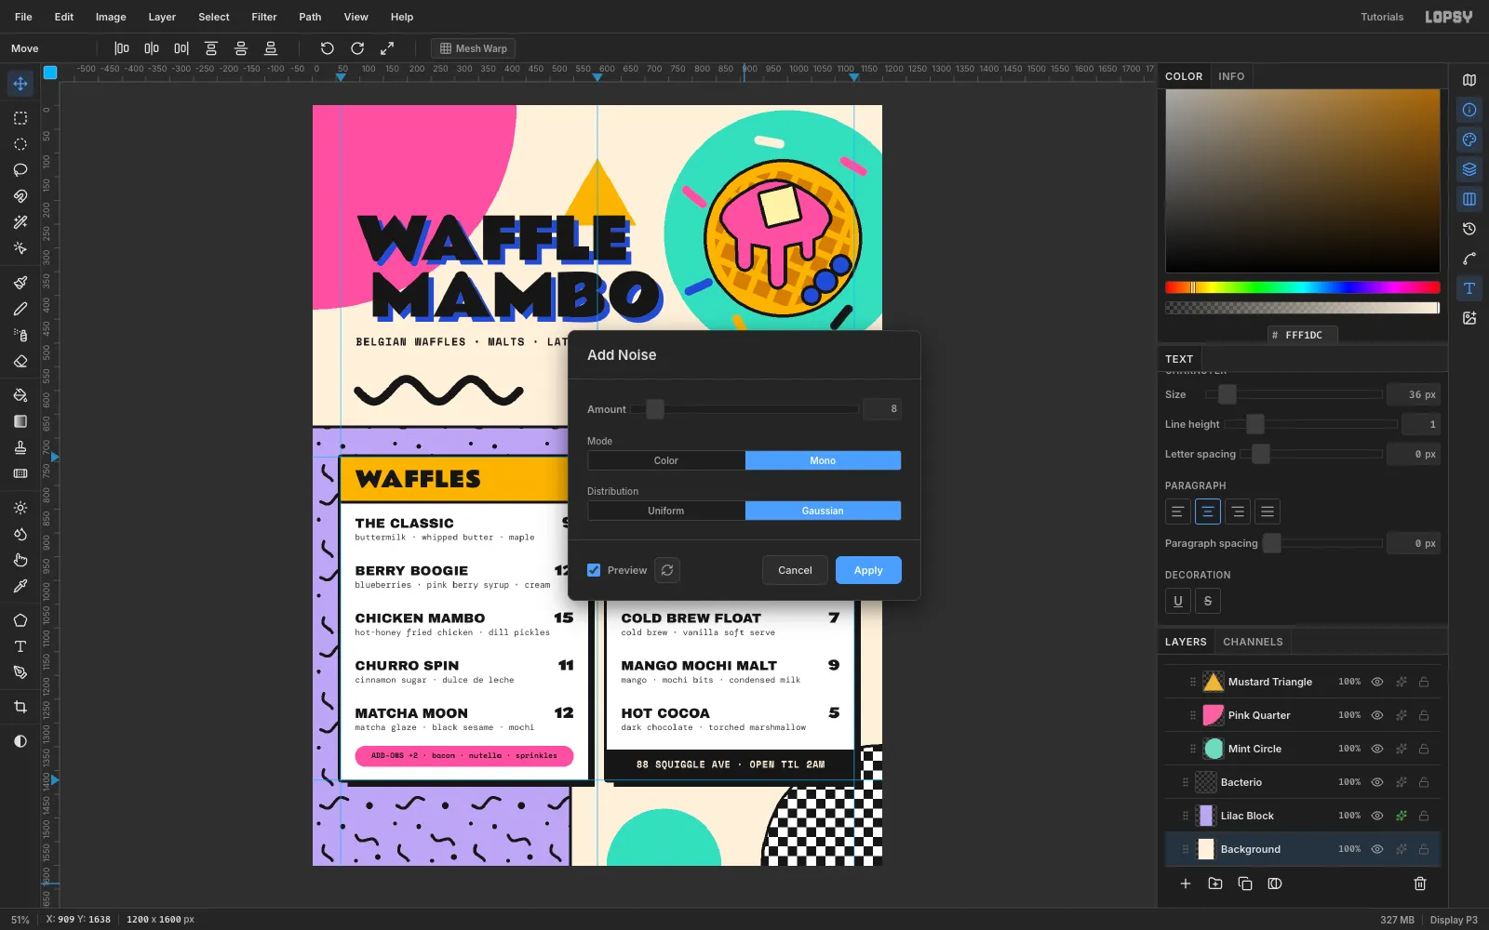
Task: Select the Brush tool
Action: click(x=20, y=283)
